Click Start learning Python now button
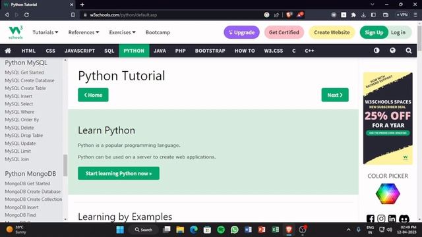422x237 pixels. pyautogui.click(x=119, y=173)
